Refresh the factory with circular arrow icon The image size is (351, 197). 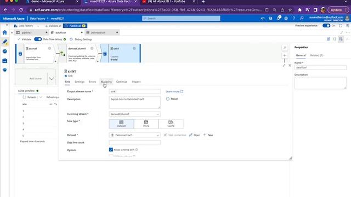pyautogui.click(x=341, y=26)
